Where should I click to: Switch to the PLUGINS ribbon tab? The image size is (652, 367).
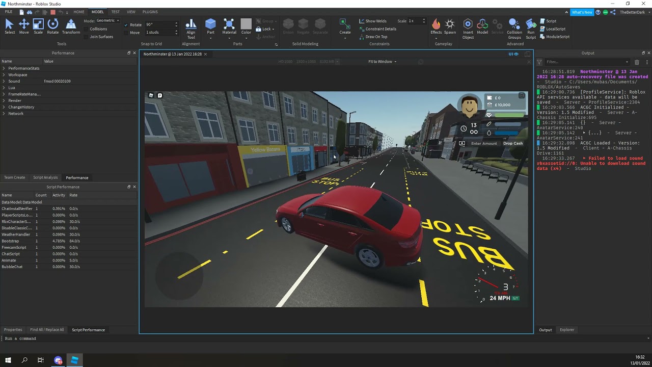[x=150, y=12]
